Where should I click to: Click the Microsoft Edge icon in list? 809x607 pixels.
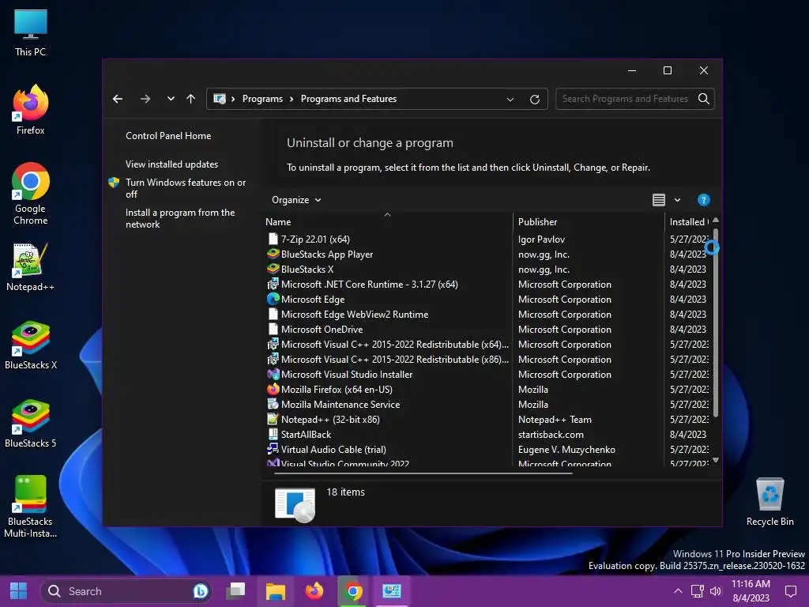pyautogui.click(x=273, y=299)
